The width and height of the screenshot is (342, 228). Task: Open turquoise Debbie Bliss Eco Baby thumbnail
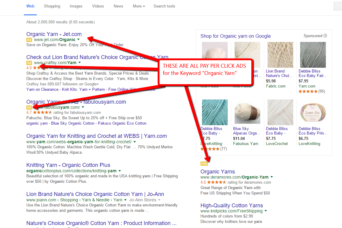tap(215, 112)
